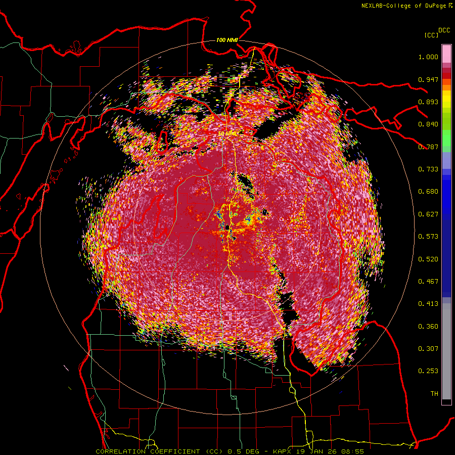Click the 0.627 scale value

click(428, 214)
